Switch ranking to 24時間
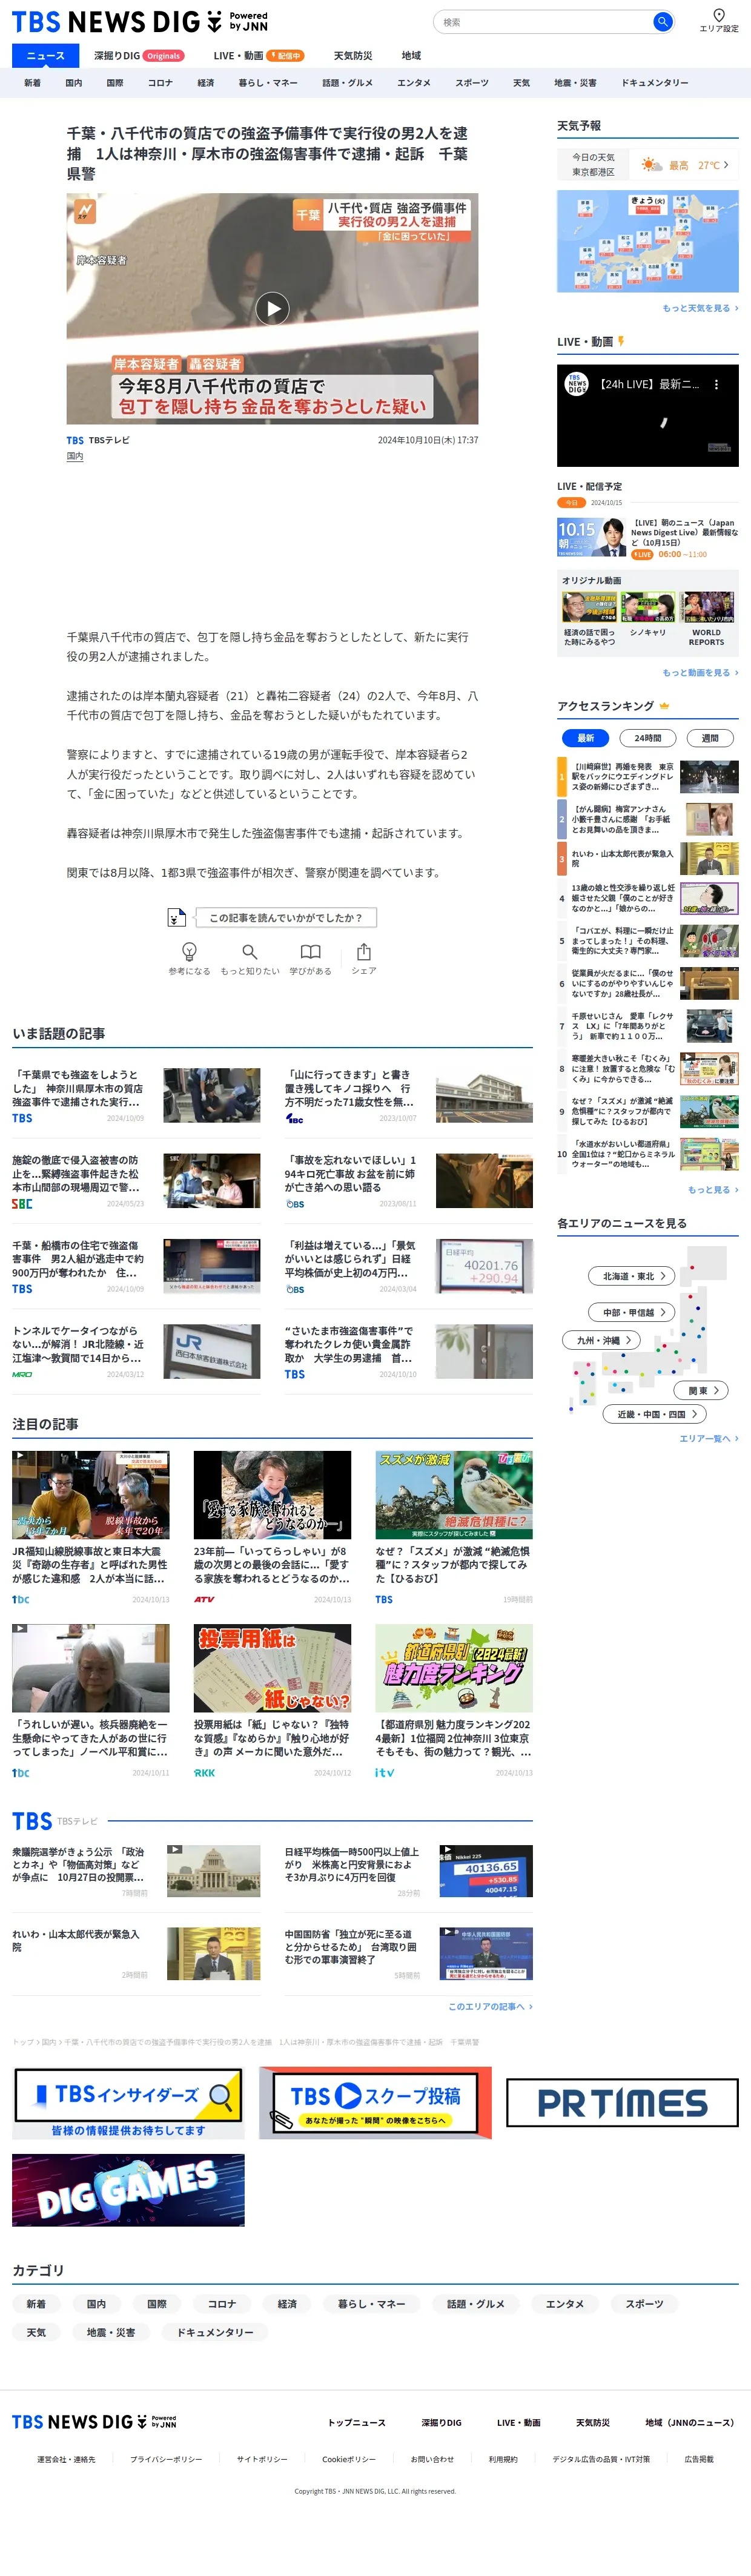751x2576 pixels. pyautogui.click(x=647, y=738)
